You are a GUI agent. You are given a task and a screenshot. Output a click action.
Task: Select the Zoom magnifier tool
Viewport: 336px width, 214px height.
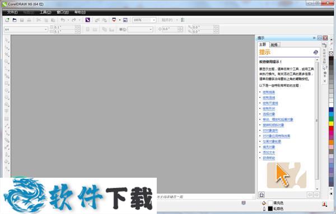[x=7, y=62]
